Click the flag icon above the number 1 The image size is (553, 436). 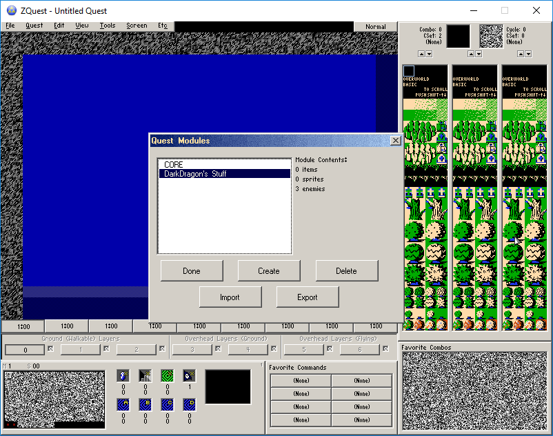(190, 376)
